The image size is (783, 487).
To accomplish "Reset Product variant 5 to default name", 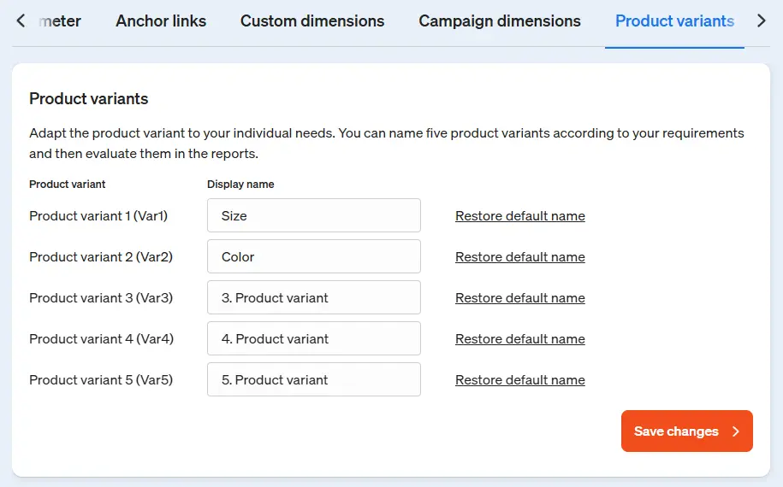I will 520,380.
